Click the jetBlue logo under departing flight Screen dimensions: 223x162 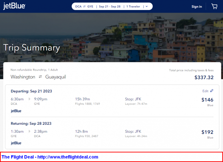16,111
